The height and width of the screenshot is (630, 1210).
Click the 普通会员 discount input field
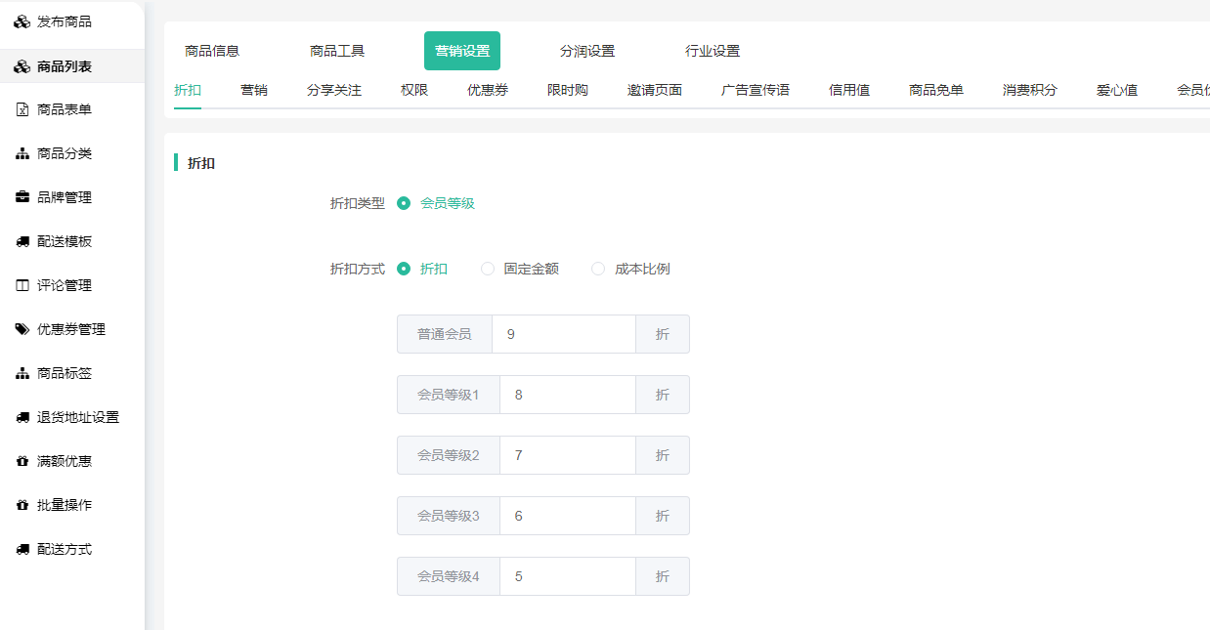(x=563, y=334)
